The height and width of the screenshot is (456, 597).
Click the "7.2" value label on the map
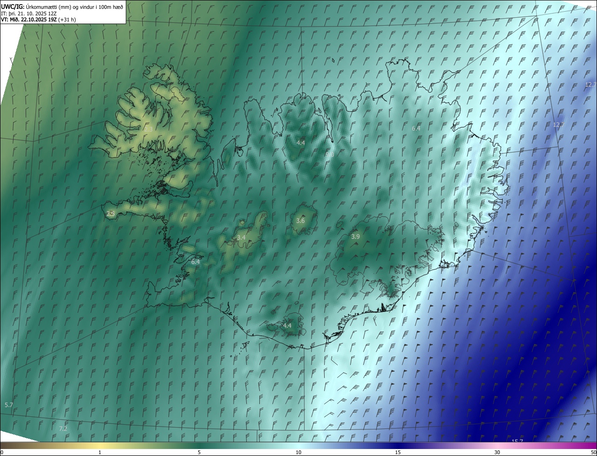click(x=63, y=428)
